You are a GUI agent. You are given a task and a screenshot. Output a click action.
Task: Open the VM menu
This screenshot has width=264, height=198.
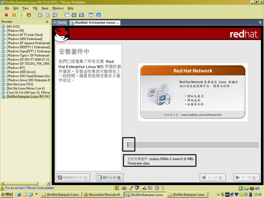(35, 8)
